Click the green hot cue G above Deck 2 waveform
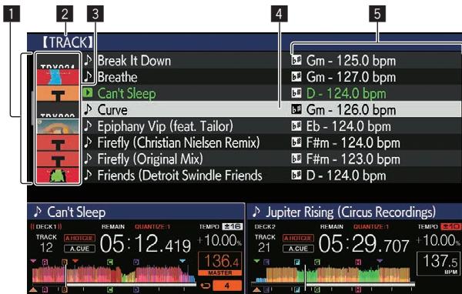This screenshot has width=462, height=294. coord(317,262)
